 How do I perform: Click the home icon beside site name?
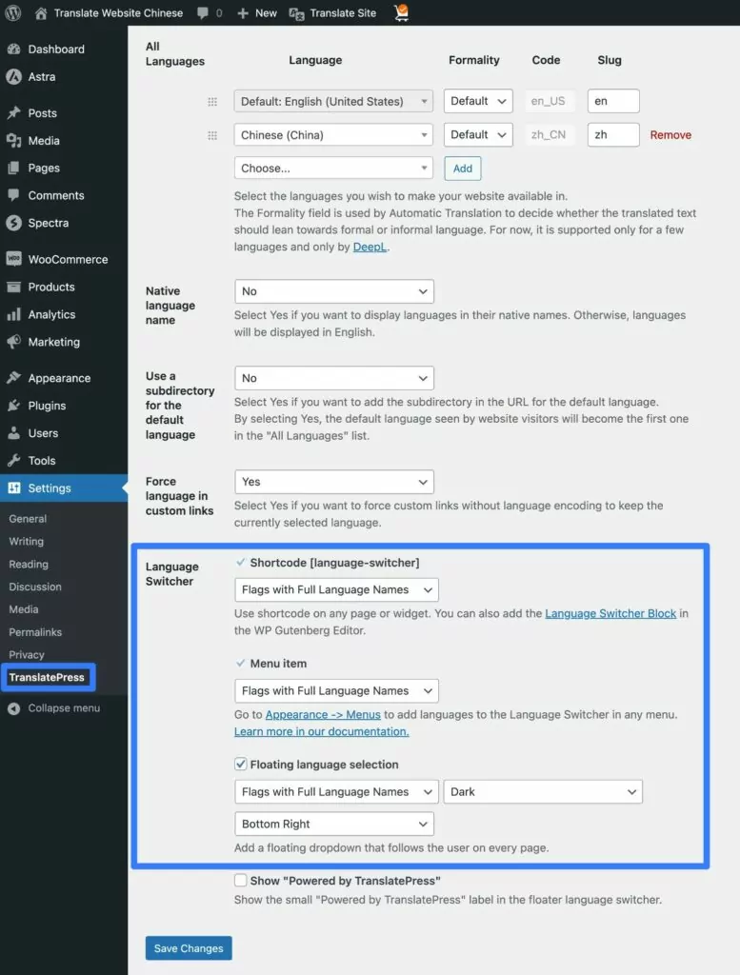tap(41, 13)
